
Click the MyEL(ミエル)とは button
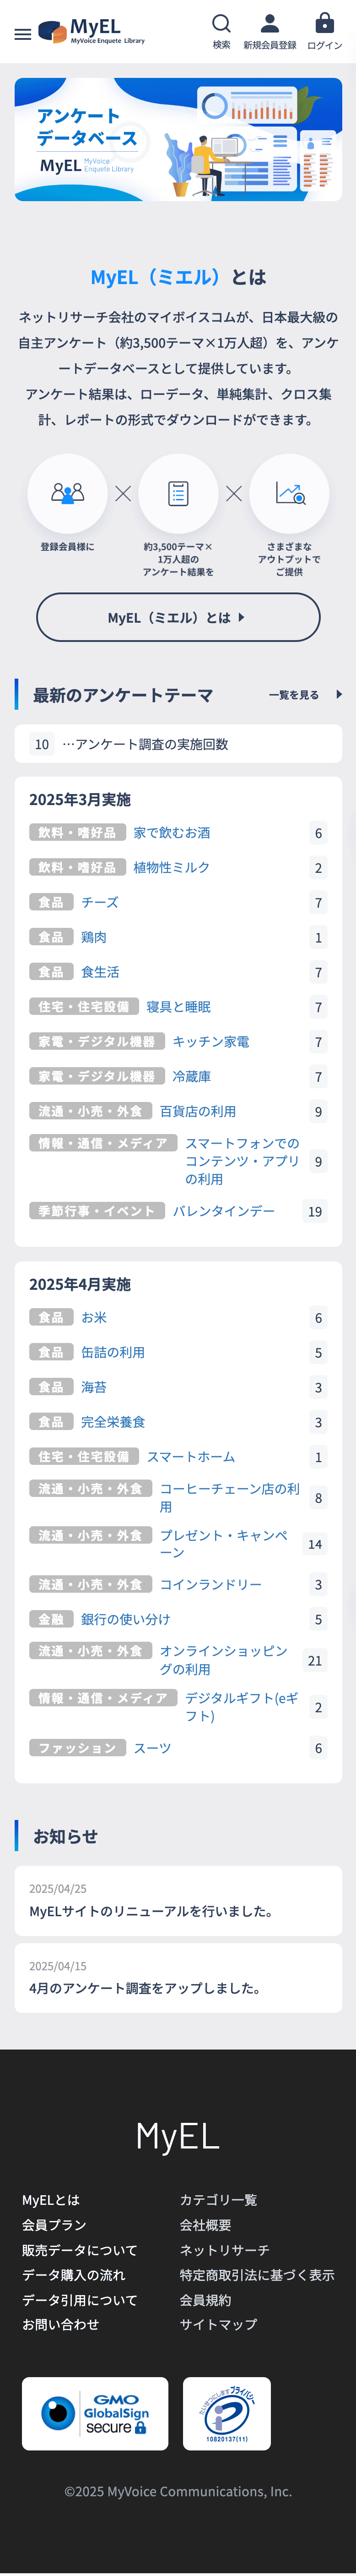[178, 617]
